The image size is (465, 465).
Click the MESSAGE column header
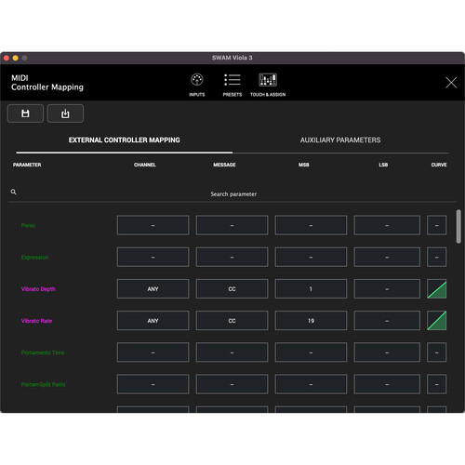pos(224,165)
